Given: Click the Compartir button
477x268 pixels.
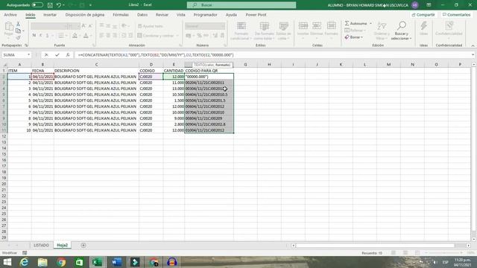Looking at the screenshot, I should 423,15.
